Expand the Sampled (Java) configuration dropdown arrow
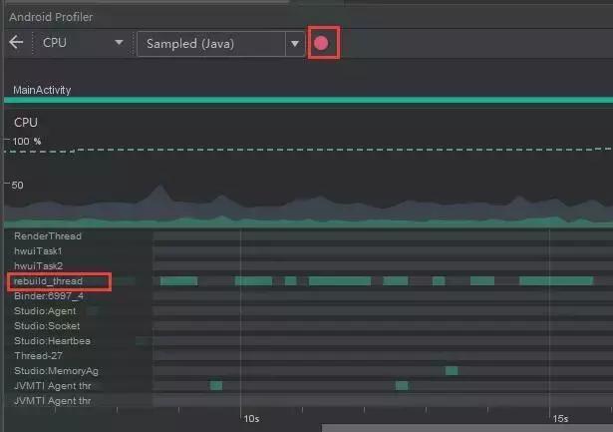The image size is (613, 432). click(295, 44)
